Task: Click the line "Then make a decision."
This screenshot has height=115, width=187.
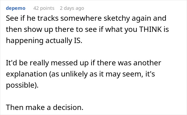Action: click(45, 107)
